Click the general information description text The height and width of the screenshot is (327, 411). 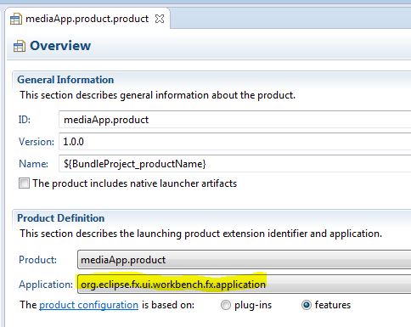click(157, 95)
